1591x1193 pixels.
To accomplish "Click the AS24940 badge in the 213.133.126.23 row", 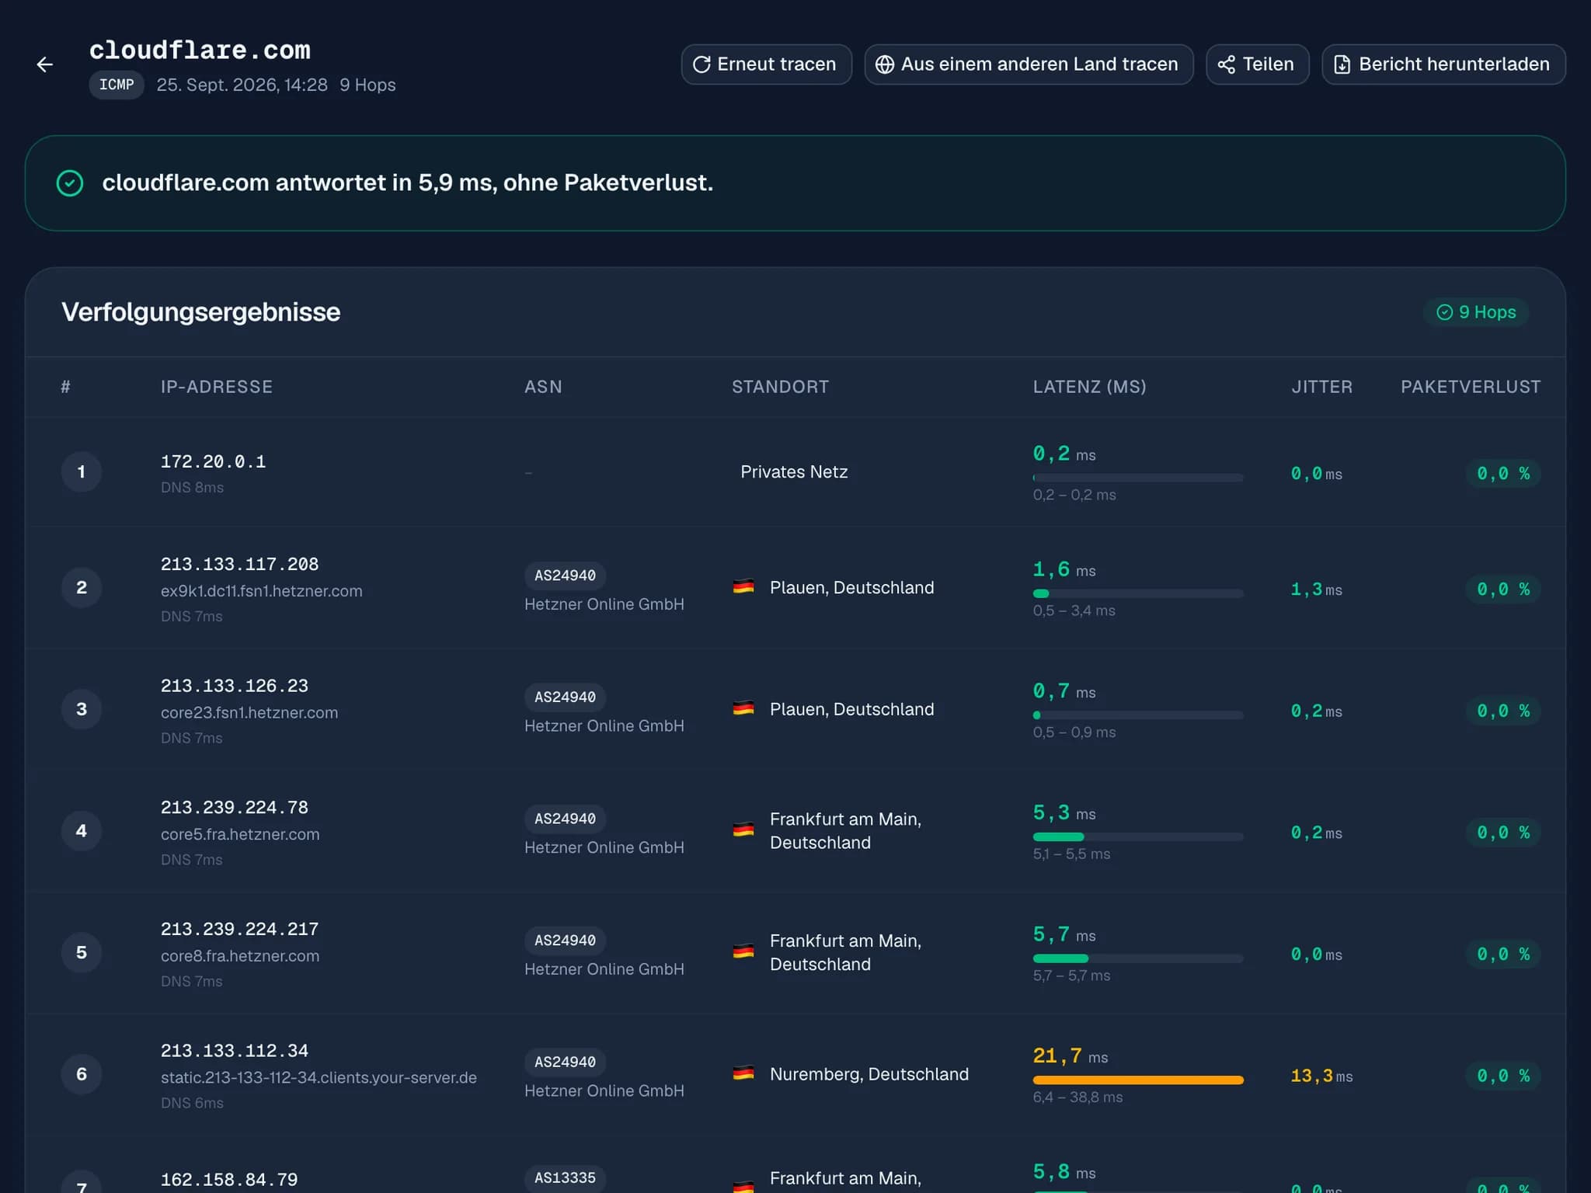I will pyautogui.click(x=565, y=697).
